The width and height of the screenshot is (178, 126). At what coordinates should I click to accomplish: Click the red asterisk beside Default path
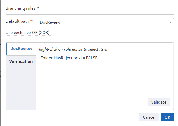pyautogui.click(x=32, y=21)
